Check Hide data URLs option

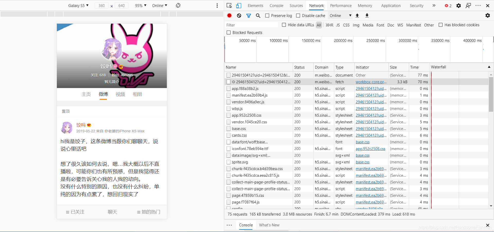click(284, 25)
